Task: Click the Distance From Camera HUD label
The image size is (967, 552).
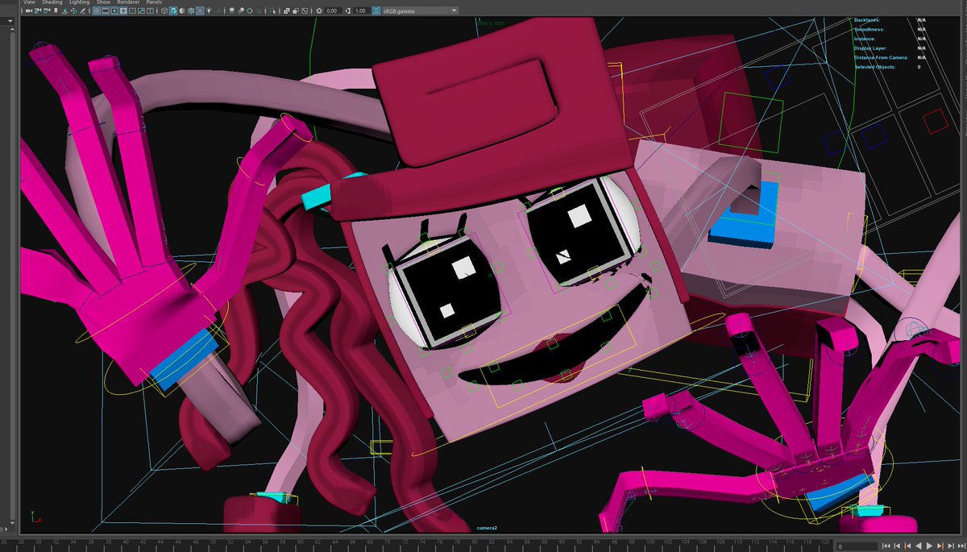Action: coord(881,57)
